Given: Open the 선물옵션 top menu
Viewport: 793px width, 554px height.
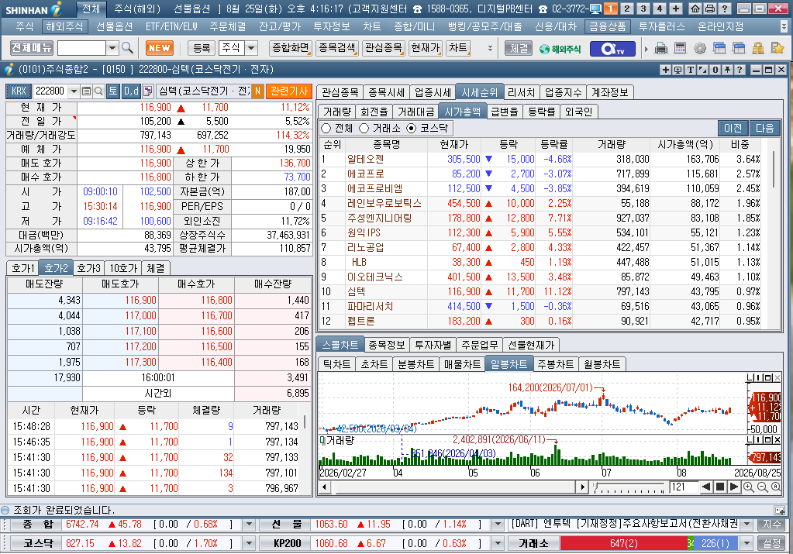Looking at the screenshot, I should coord(114,26).
